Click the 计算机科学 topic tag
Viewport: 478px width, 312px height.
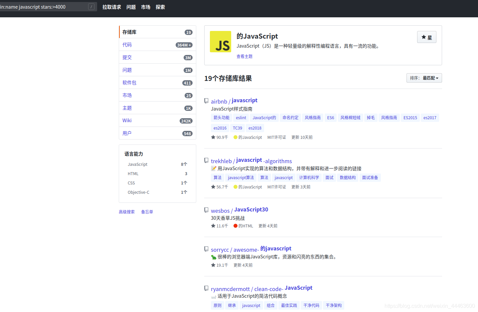309,177
